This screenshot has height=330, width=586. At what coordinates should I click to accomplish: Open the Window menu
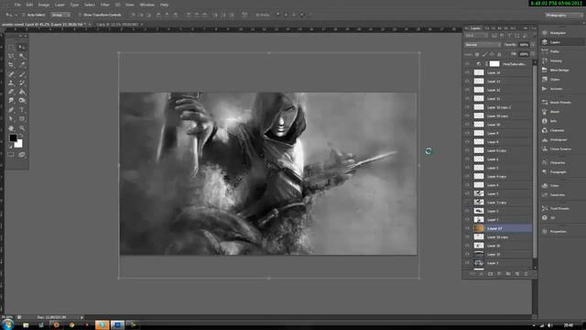(146, 5)
